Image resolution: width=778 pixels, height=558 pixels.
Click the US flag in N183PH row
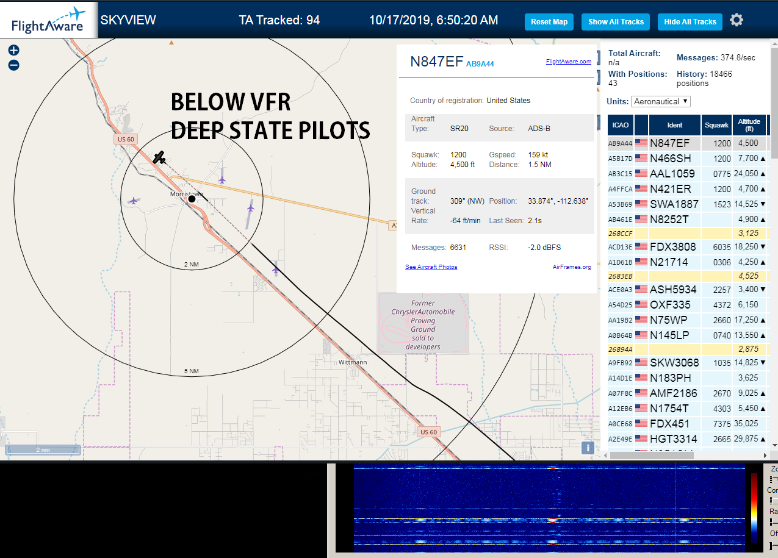pos(641,377)
